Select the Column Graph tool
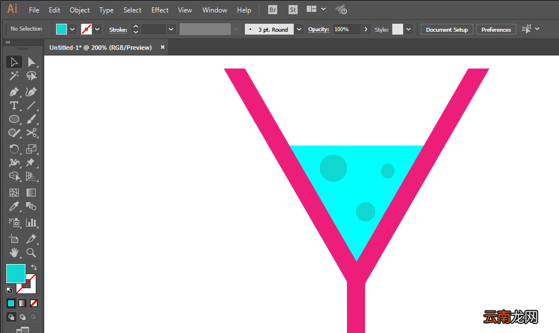Screen dimensions: 559x333 click(x=31, y=223)
